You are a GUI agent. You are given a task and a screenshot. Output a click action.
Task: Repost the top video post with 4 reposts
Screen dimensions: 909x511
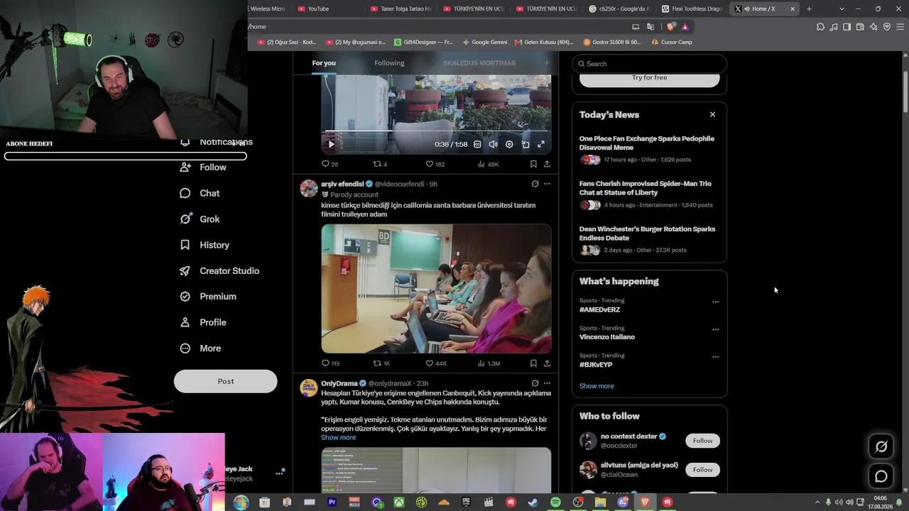(380, 164)
